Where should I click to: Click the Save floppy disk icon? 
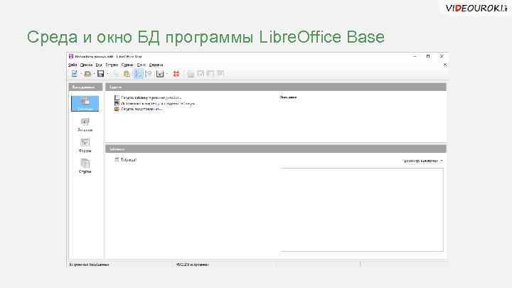tap(100, 74)
